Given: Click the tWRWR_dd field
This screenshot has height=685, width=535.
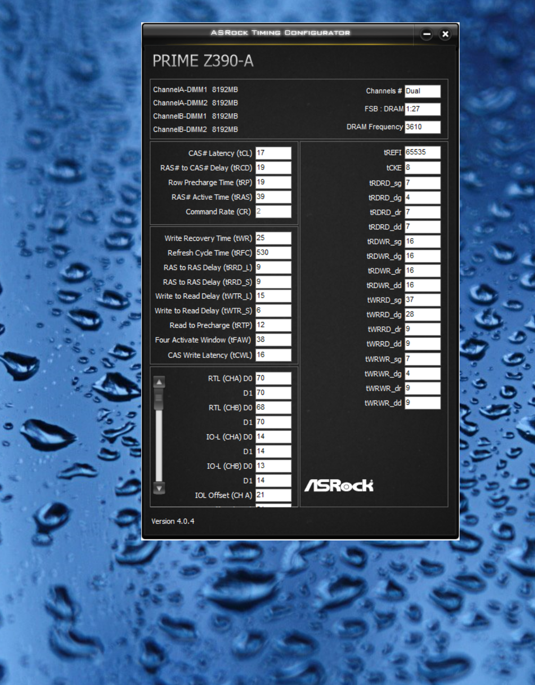Looking at the screenshot, I should click(422, 403).
